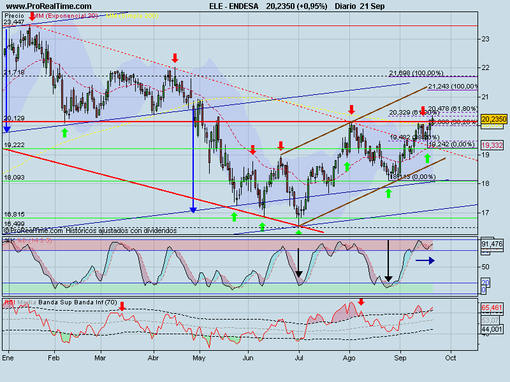510x382 pixels.
Task: Click the 20,129 red line level label
Action: 14,118
